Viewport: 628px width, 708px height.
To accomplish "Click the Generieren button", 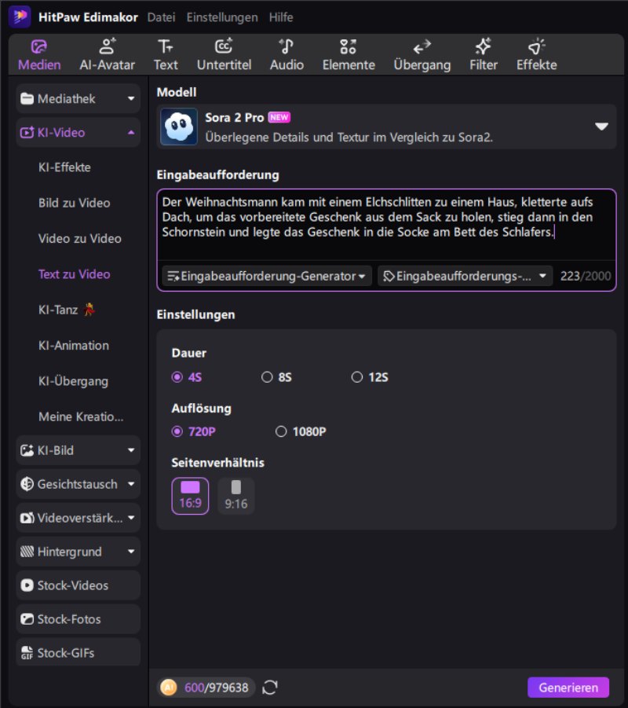I will [568, 688].
